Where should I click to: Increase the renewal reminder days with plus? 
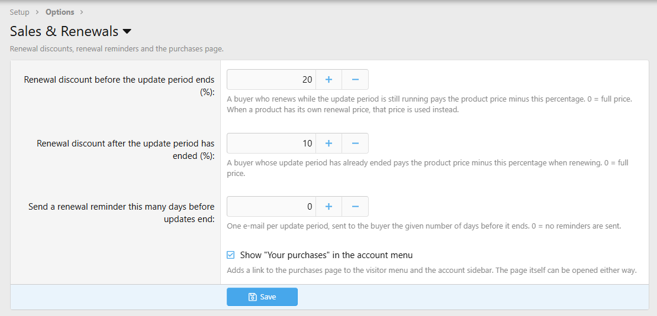329,207
